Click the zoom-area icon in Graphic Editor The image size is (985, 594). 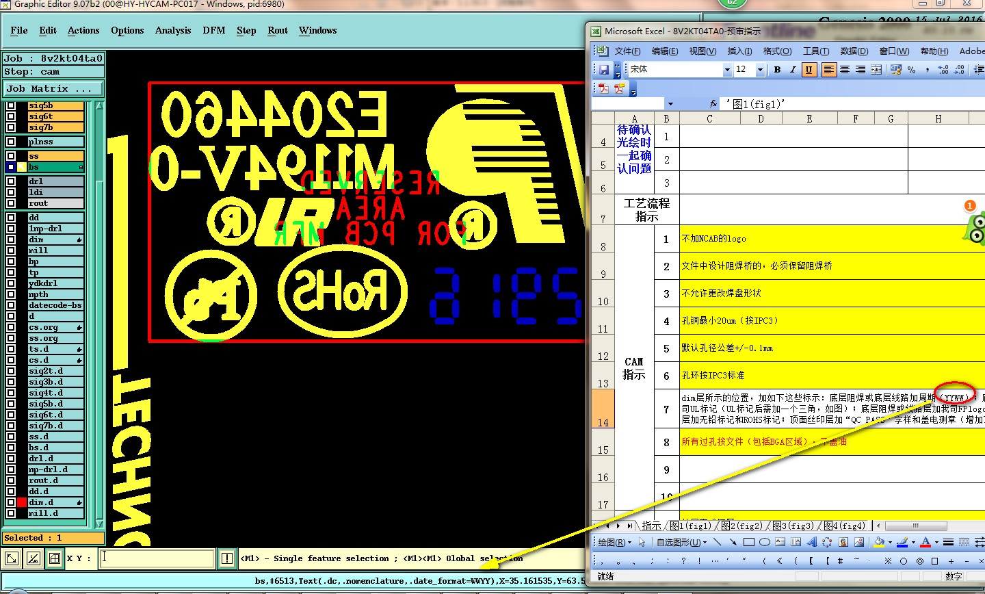[12, 558]
